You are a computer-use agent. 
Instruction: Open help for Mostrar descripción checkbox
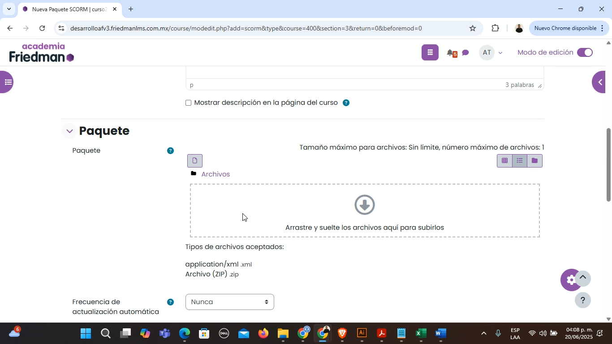346,103
